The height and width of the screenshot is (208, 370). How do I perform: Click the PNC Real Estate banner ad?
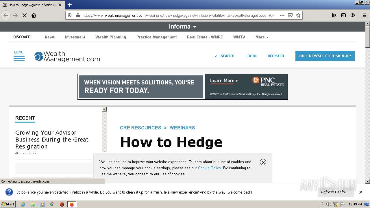tap(183, 87)
